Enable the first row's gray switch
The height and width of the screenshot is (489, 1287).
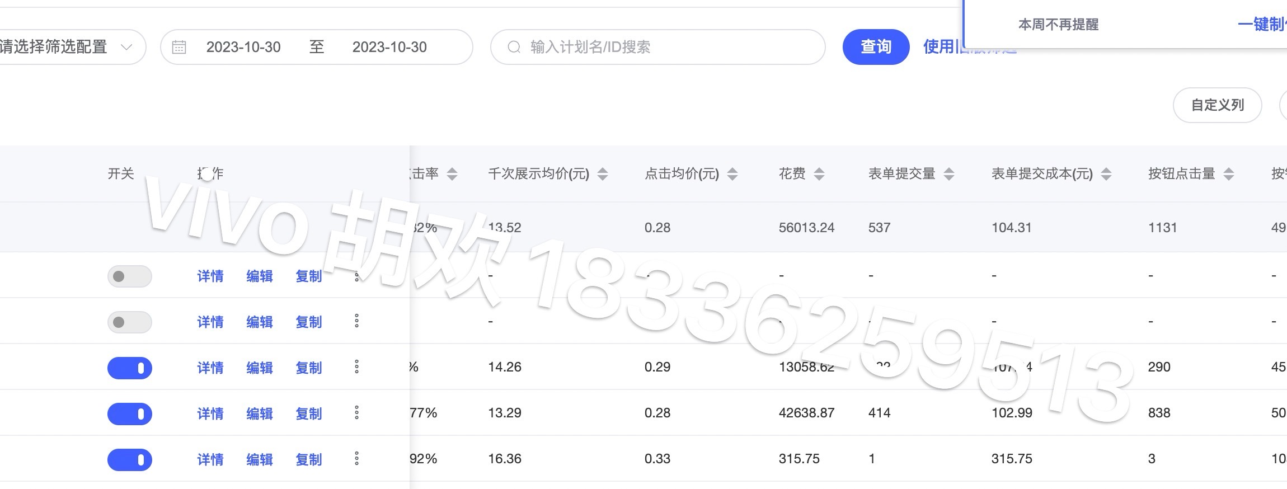[130, 276]
